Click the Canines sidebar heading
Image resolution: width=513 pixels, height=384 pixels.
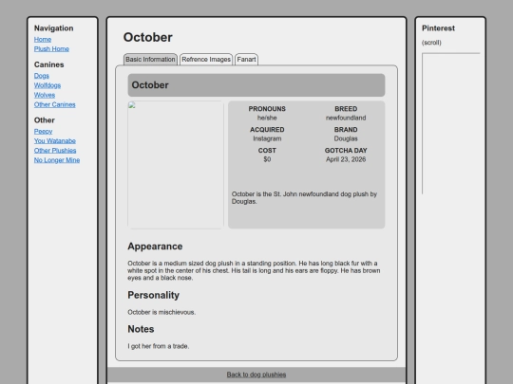[49, 64]
